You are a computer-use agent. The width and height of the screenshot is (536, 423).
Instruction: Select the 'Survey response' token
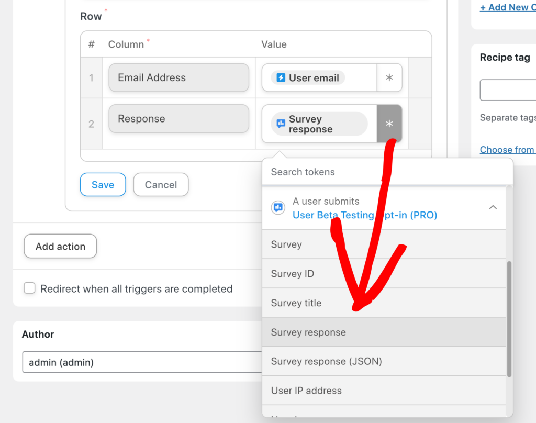click(x=308, y=332)
